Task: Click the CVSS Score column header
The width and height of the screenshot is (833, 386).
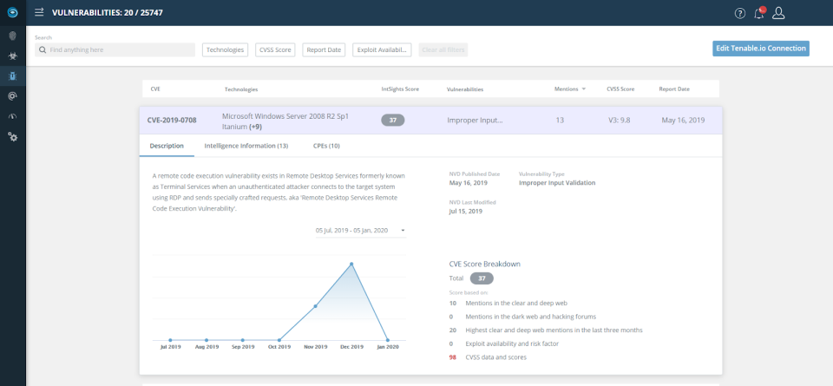Action: tap(620, 89)
